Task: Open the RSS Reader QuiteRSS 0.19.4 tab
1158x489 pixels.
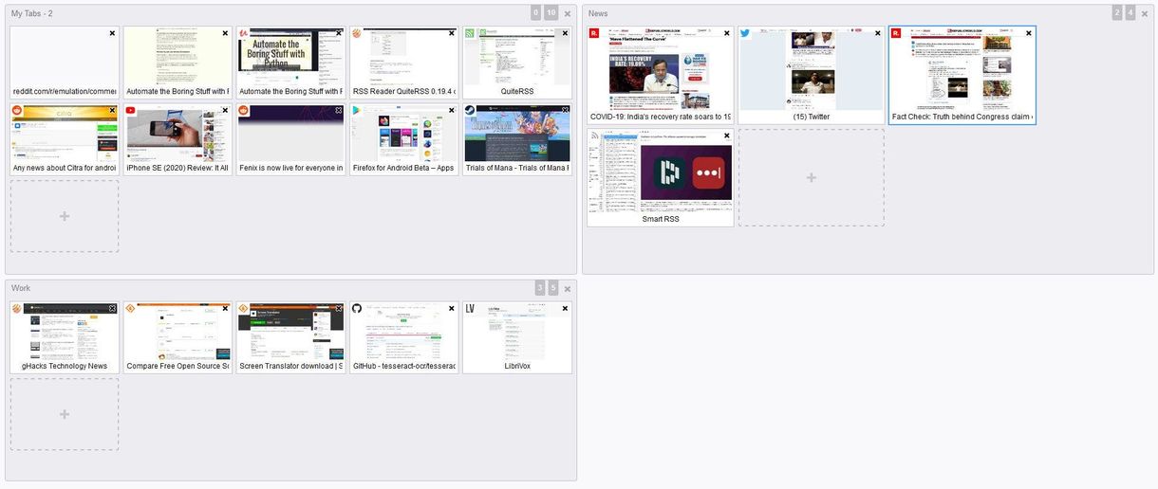Action: click(403, 63)
